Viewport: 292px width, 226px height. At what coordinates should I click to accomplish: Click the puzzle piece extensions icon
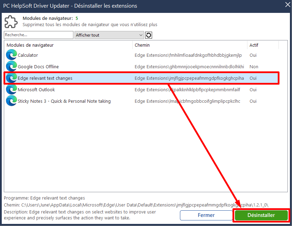(x=11, y=22)
